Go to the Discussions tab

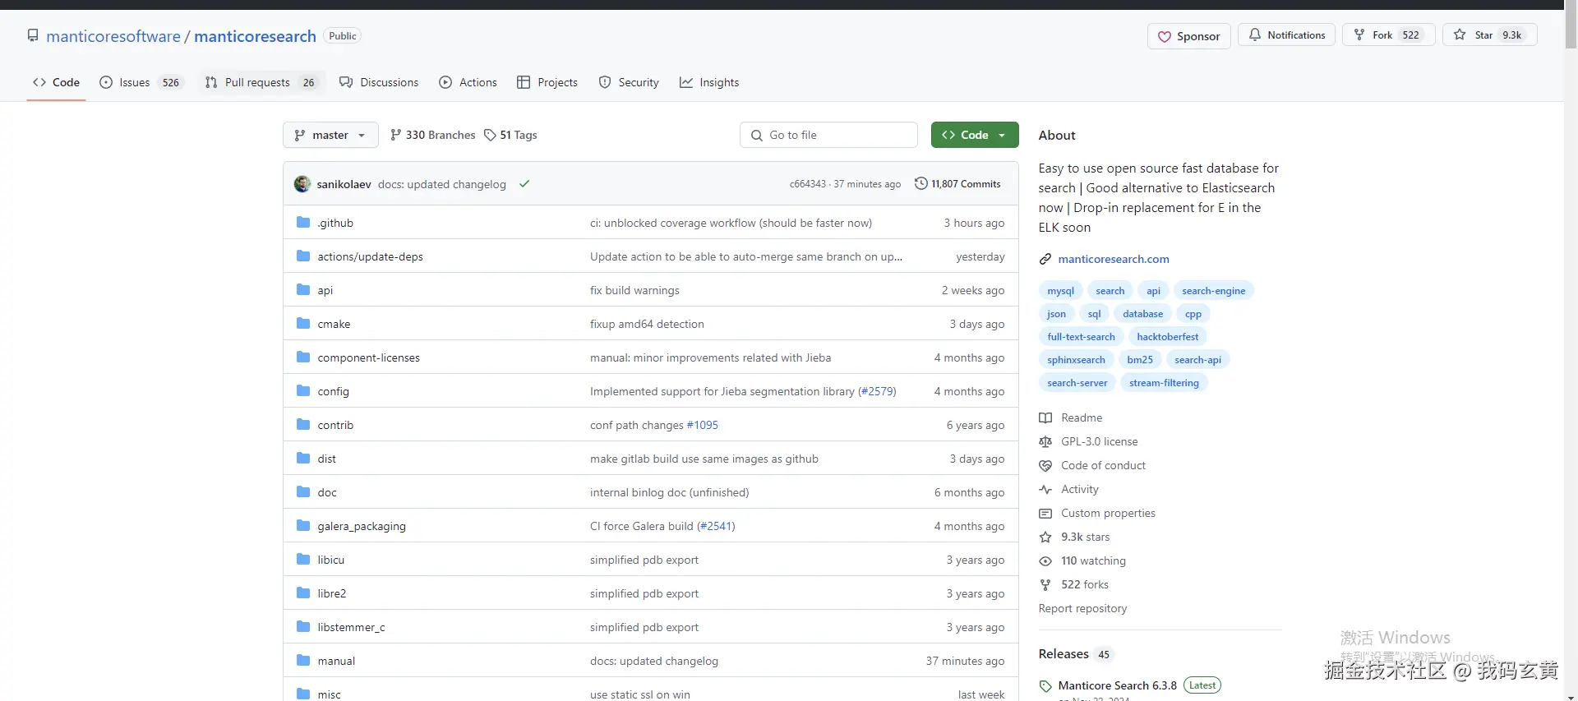379,82
